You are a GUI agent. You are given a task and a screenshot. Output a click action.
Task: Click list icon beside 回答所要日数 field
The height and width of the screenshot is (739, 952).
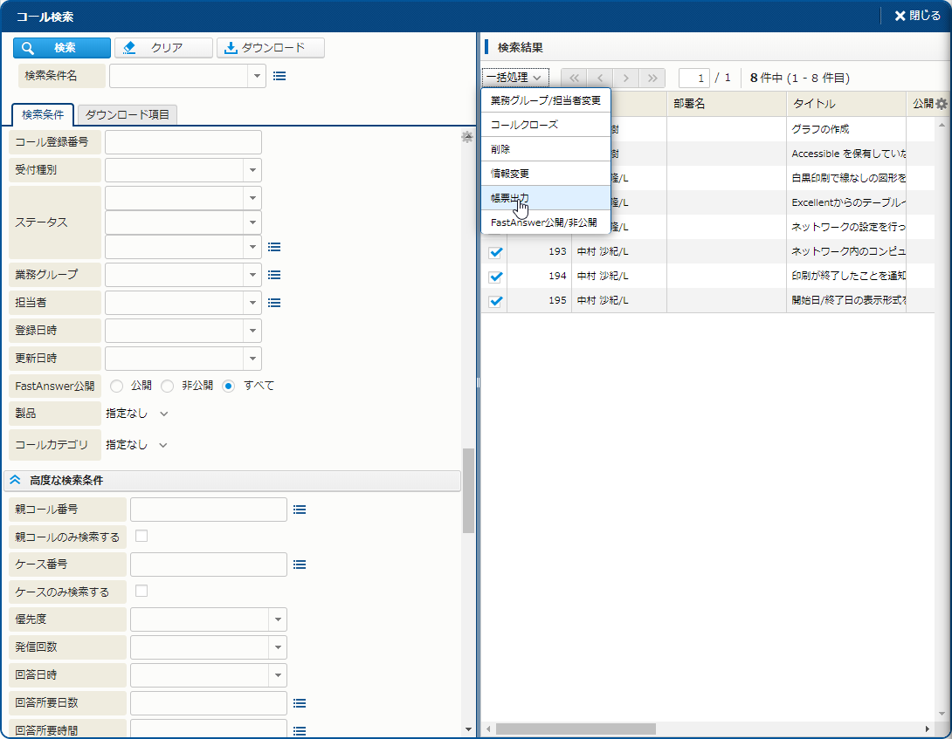[300, 703]
